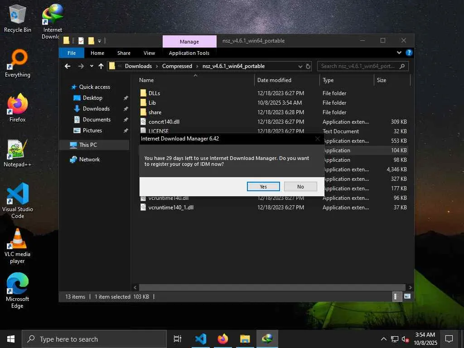Switch to the Home ribbon tab
The width and height of the screenshot is (464, 348).
click(97, 53)
